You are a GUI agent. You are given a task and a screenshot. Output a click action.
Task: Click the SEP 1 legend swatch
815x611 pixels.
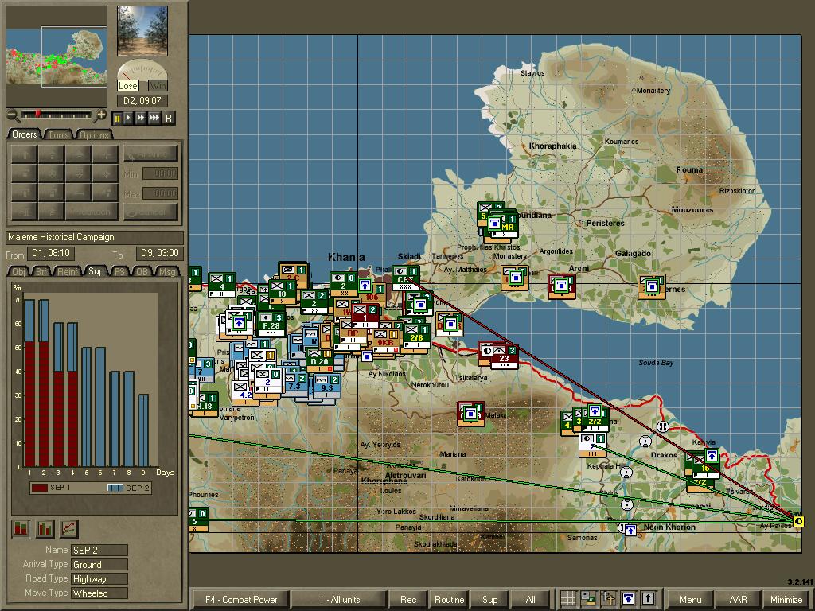40,488
